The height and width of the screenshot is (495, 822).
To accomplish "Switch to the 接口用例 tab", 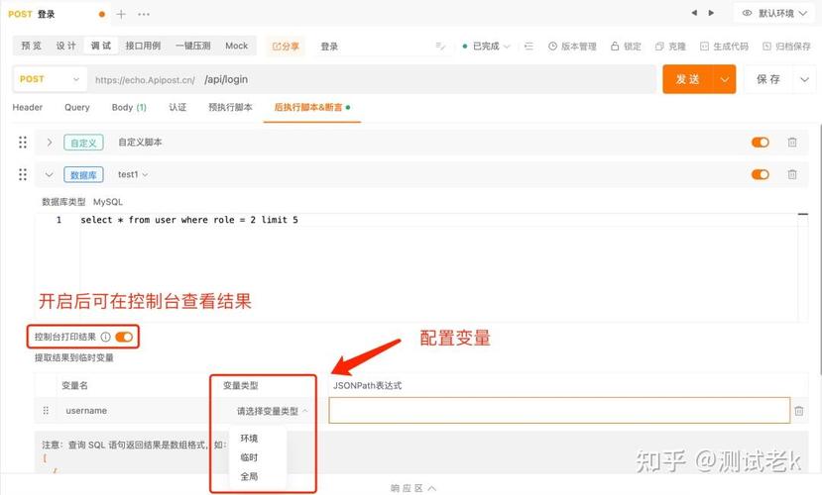I will tap(143, 46).
